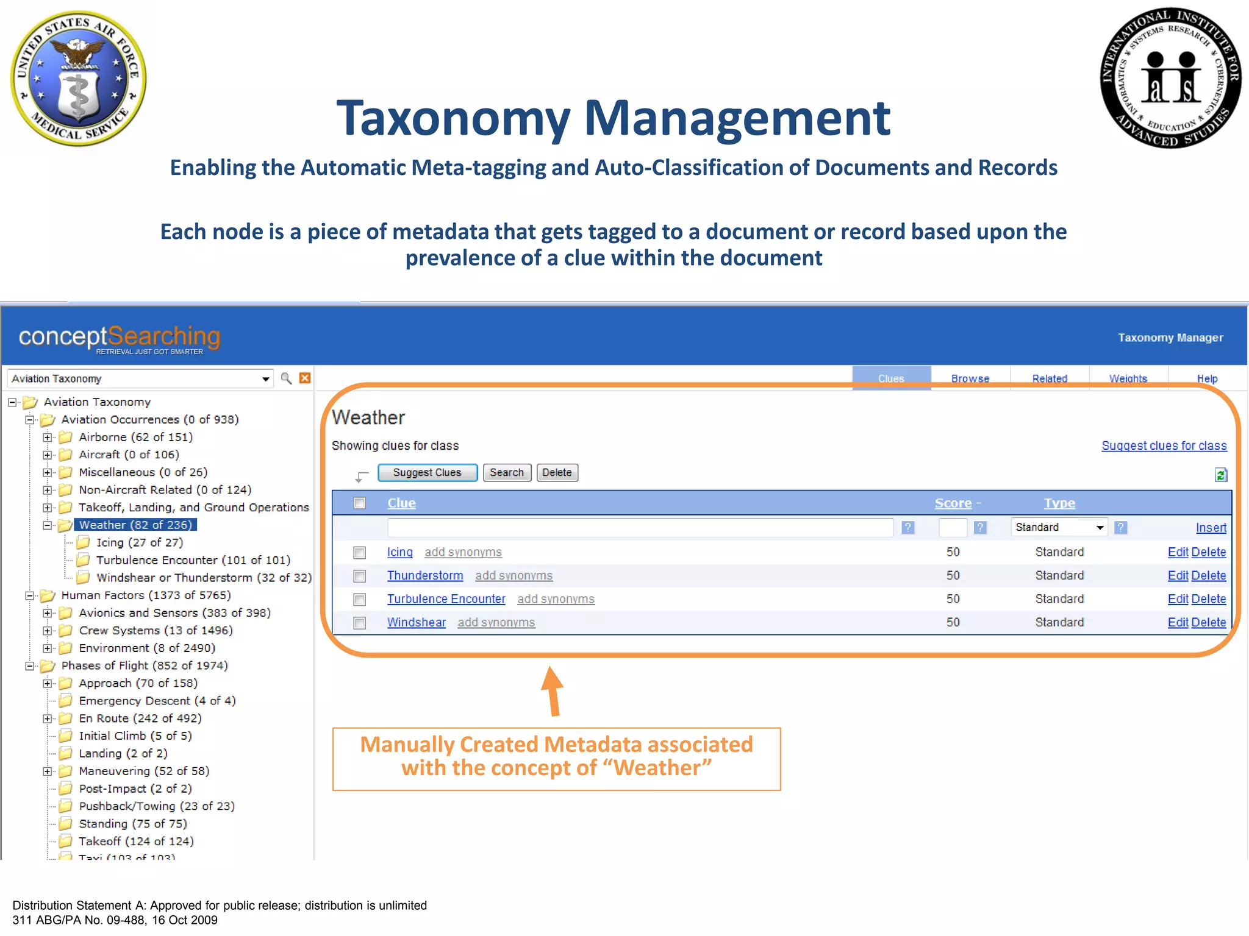Screen dimensions: 1249x936
Task: Open the Related tab
Action: point(1050,378)
